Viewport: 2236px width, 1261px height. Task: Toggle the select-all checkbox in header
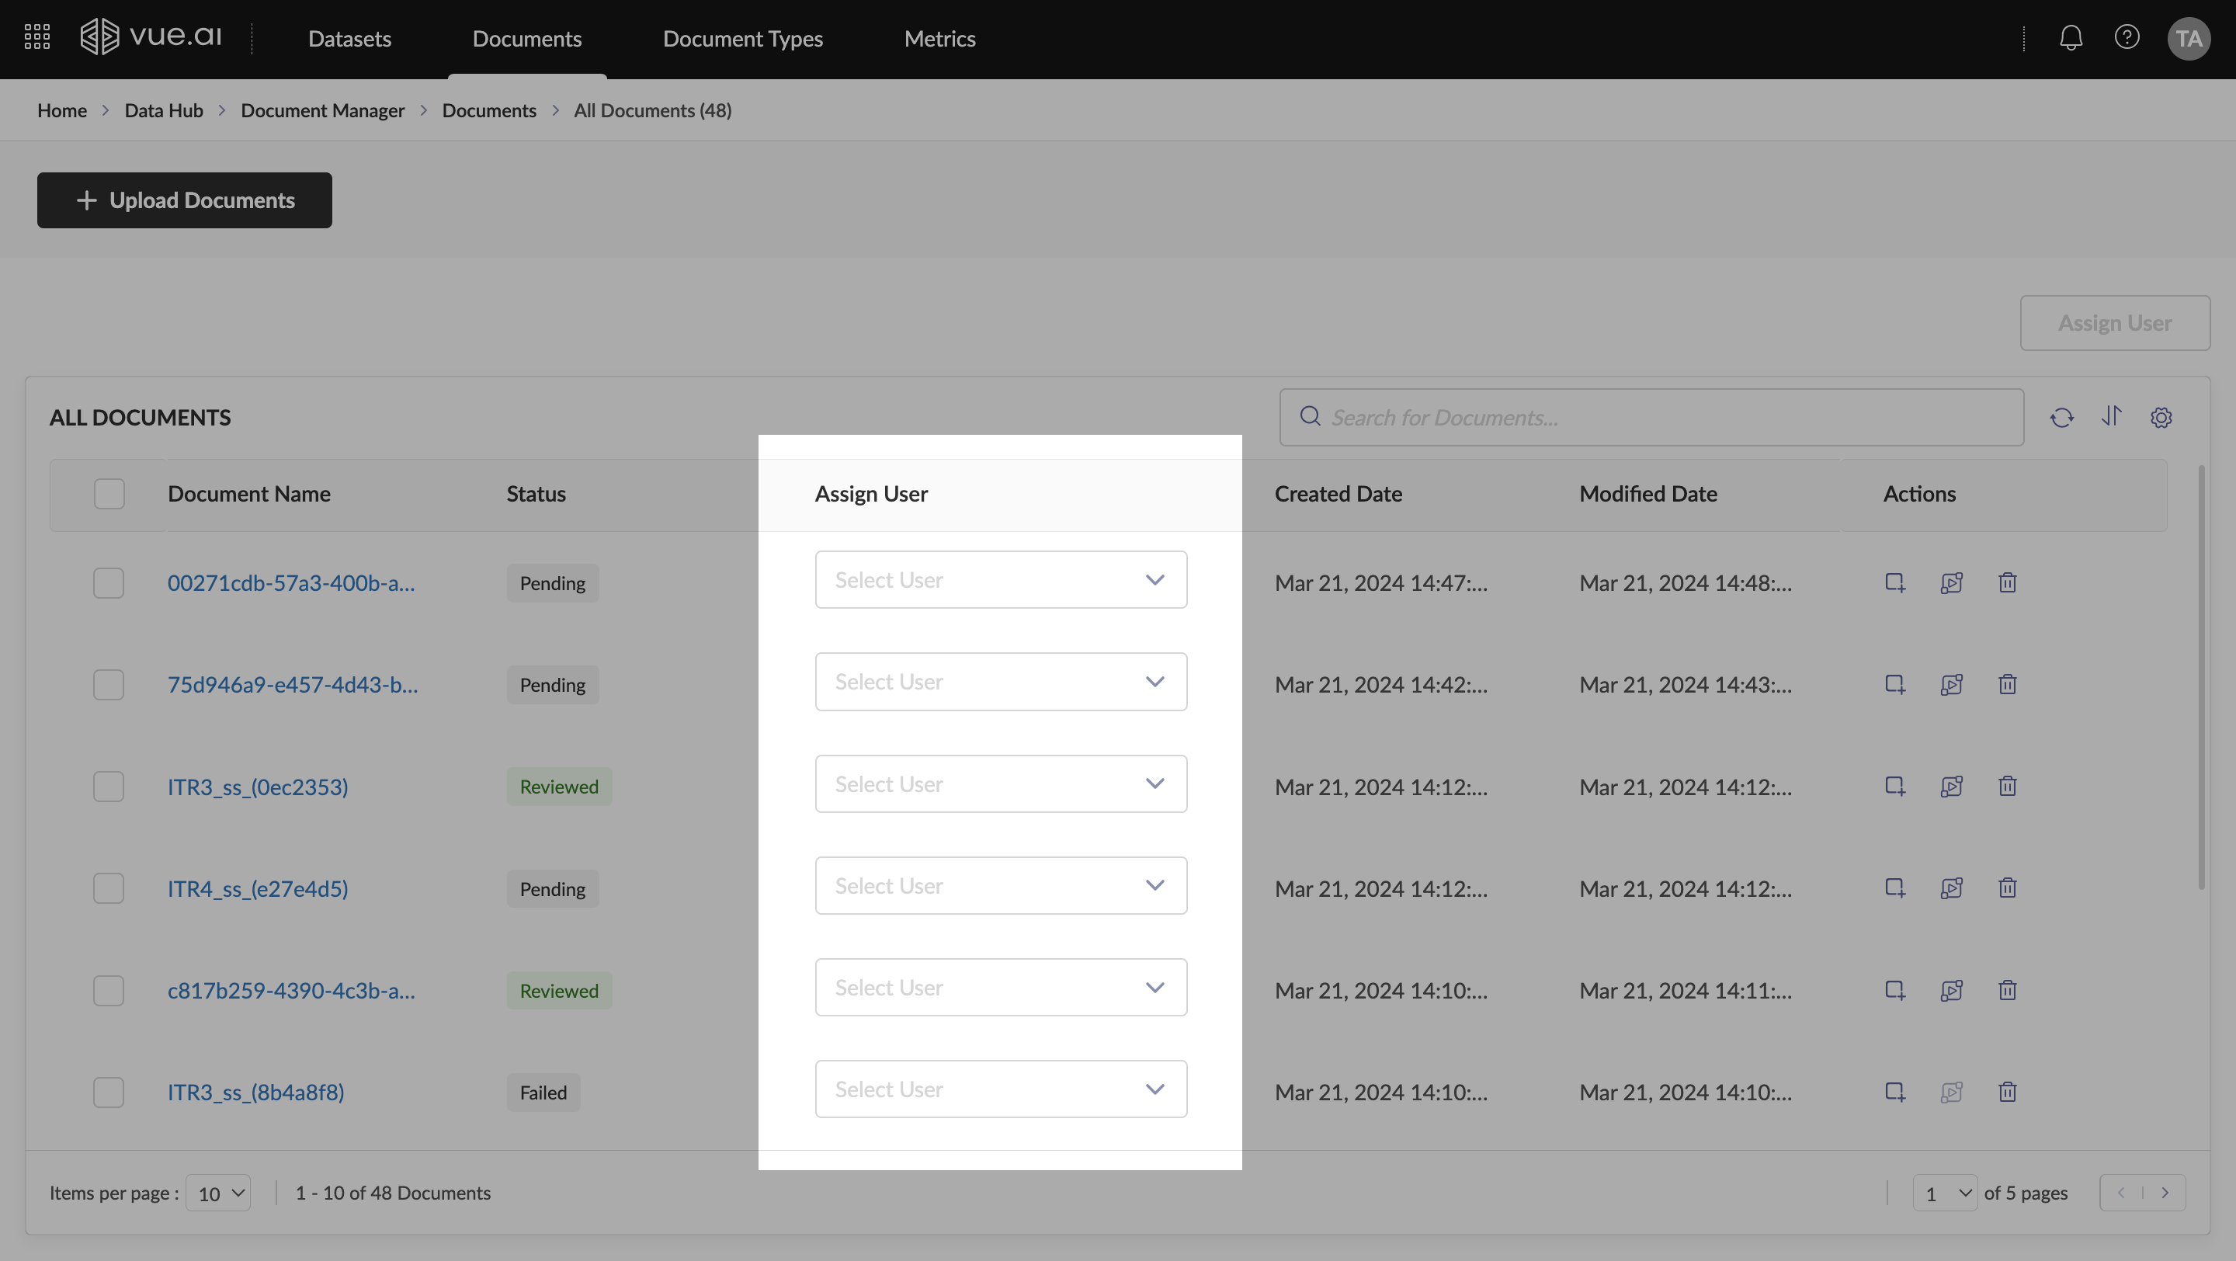coord(109,494)
